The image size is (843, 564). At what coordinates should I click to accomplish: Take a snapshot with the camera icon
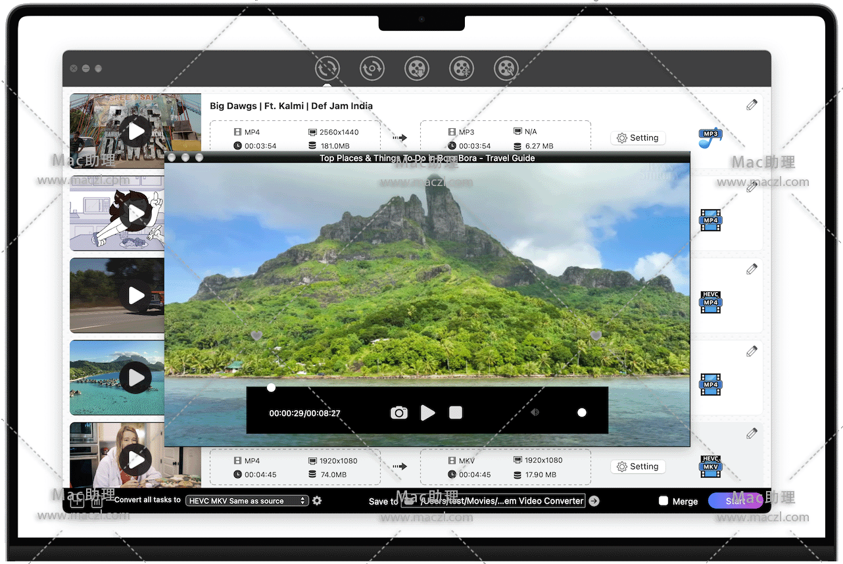398,413
